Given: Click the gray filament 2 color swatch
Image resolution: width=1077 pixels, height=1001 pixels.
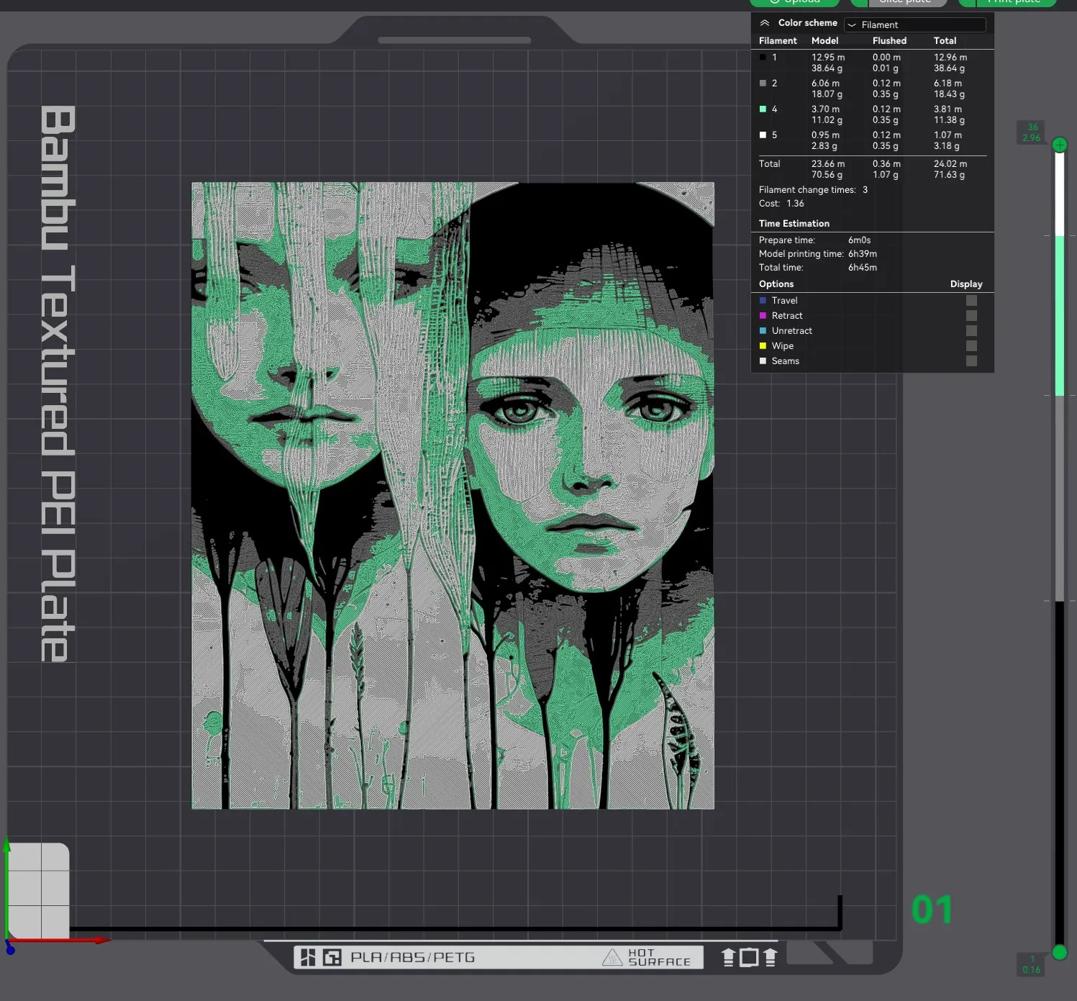Looking at the screenshot, I should click(x=763, y=83).
